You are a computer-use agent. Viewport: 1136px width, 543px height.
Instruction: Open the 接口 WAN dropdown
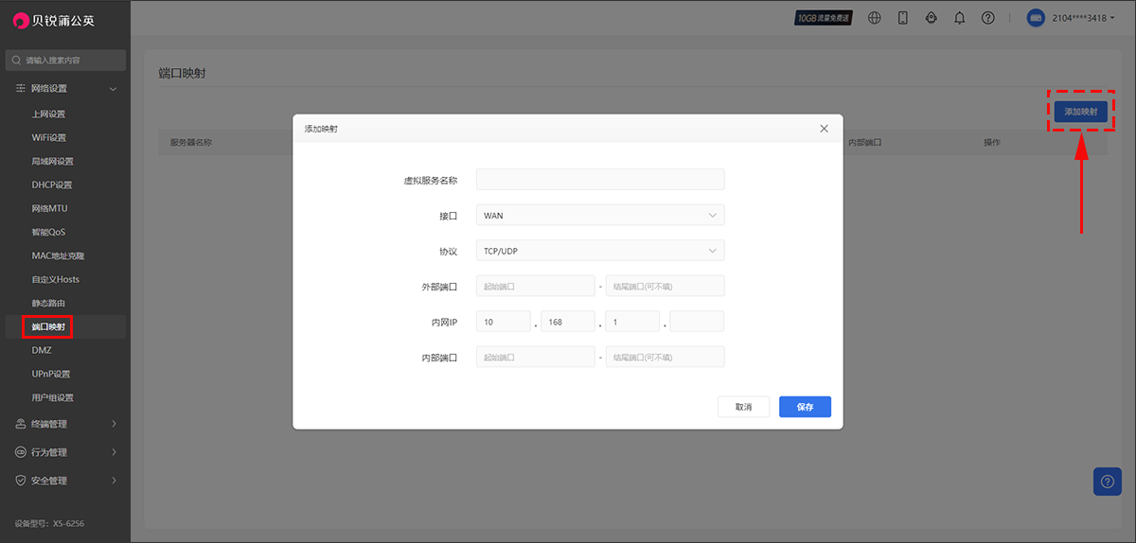click(x=599, y=216)
